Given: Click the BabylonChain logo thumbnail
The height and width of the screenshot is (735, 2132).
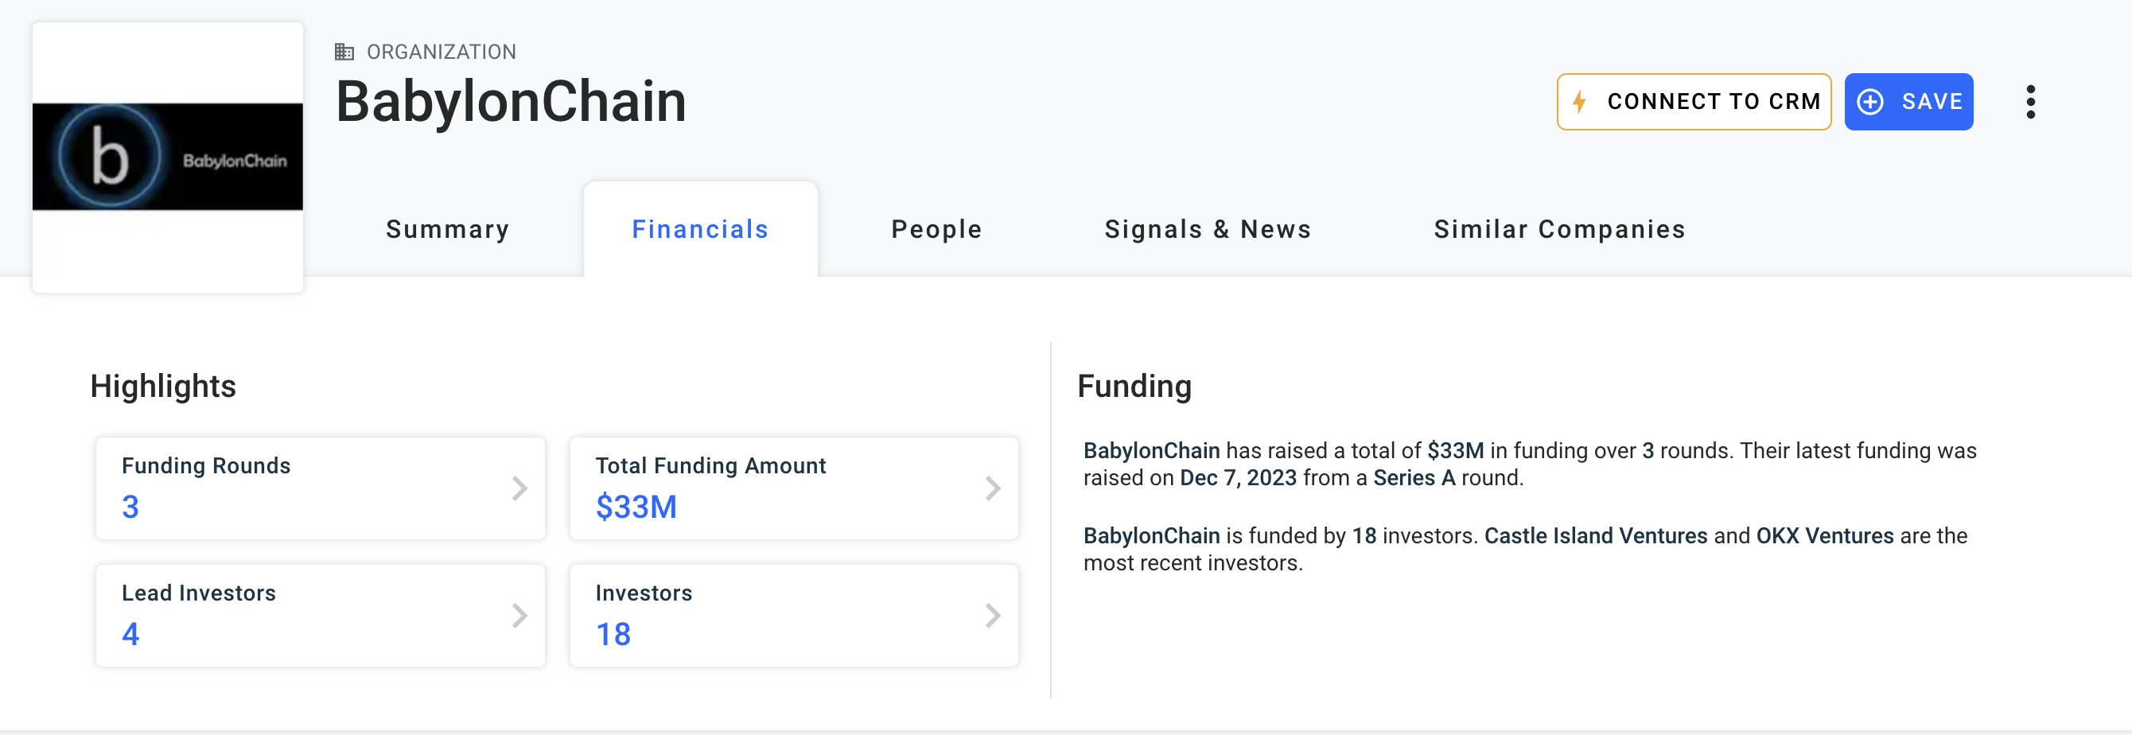Looking at the screenshot, I should (x=167, y=157).
